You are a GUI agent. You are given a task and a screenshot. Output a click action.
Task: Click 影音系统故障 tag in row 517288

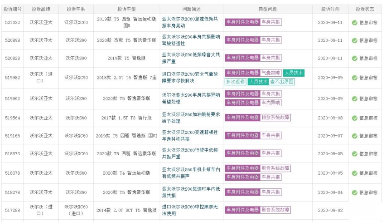[x=275, y=210]
